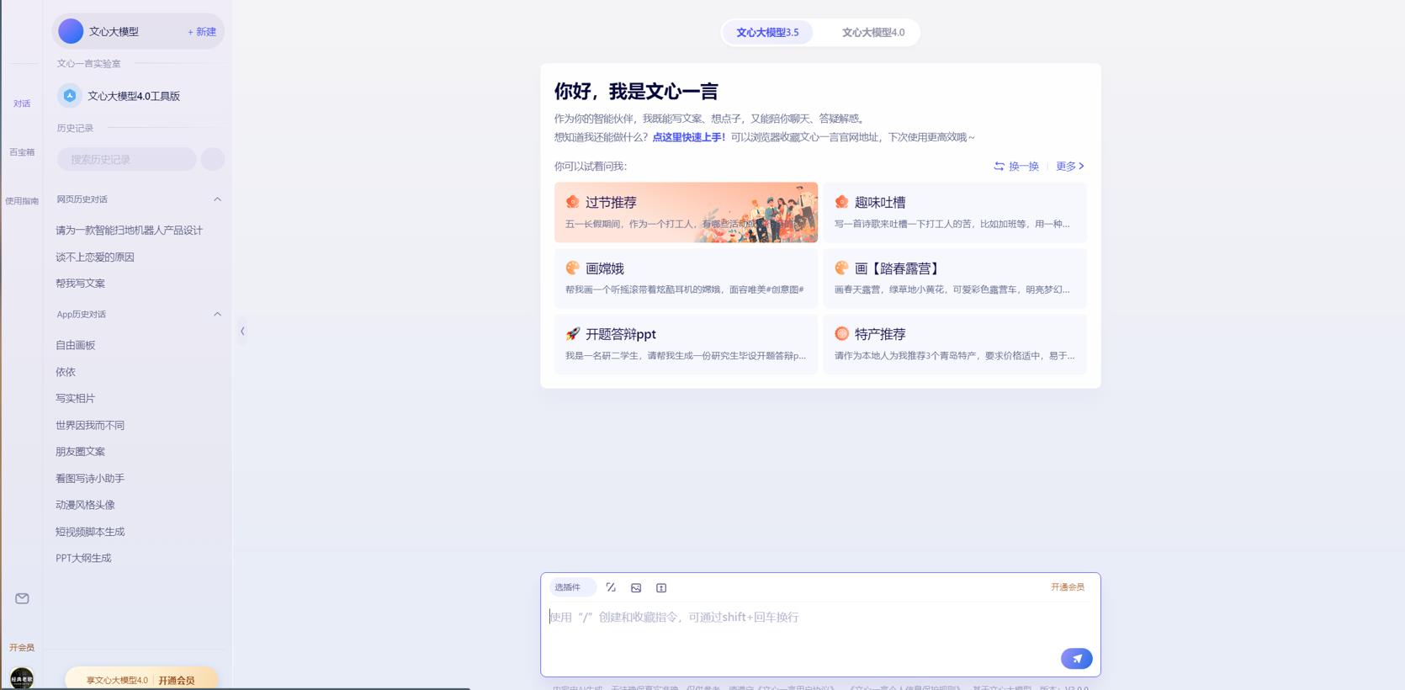Image resolution: width=1405 pixels, height=690 pixels.
Task: Select the 趣味吐槽 prompt description text
Action: pyautogui.click(x=952, y=224)
